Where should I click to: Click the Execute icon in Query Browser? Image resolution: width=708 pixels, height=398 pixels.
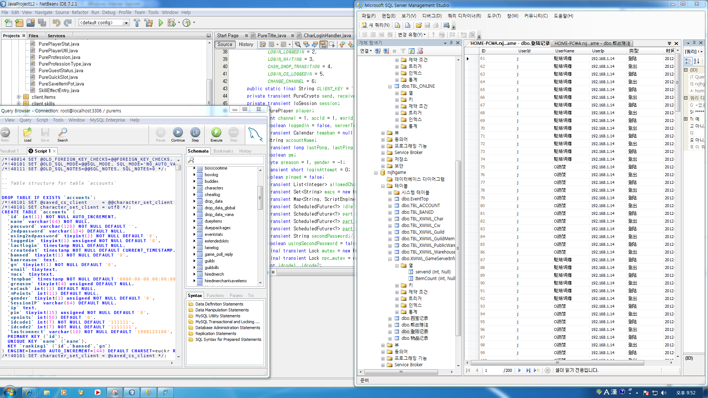[216, 135]
